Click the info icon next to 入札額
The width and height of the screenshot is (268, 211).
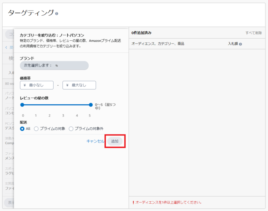pos(240,44)
